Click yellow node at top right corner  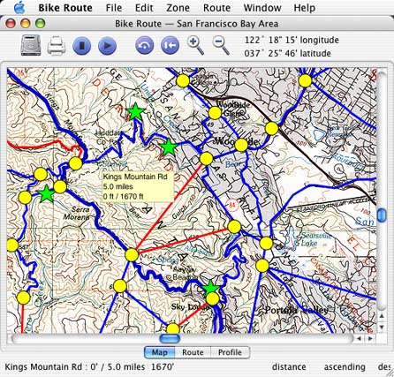pos(305,80)
